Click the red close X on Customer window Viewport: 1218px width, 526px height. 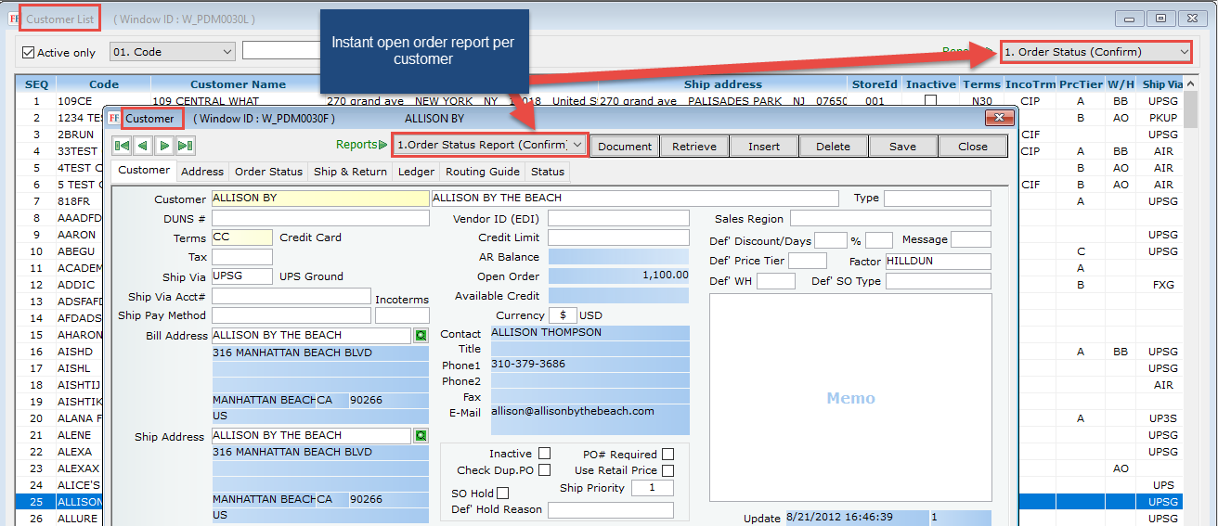[x=999, y=118]
